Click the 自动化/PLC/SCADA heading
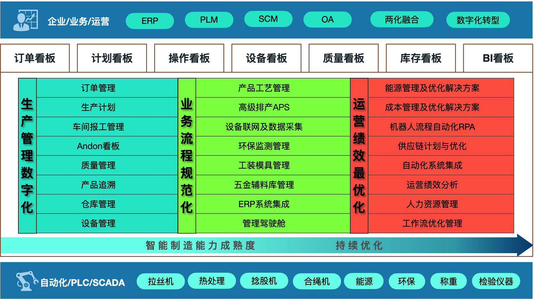Screen dimensions: 534x300 pos(82,282)
